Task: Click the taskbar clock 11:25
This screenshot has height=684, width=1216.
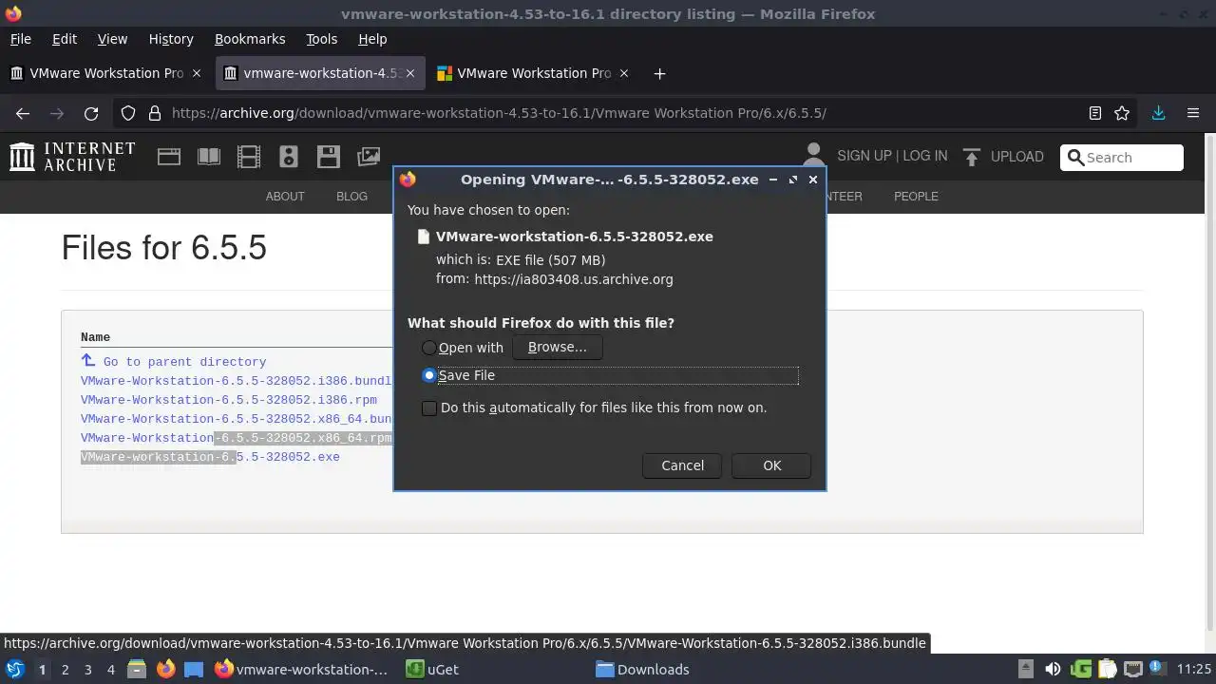Action: [x=1193, y=669]
